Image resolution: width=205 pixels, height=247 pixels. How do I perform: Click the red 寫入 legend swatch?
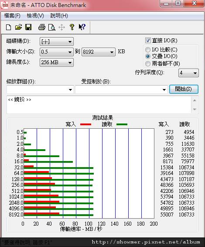85,124
